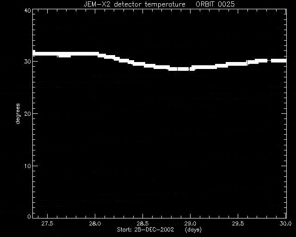The image size is (296, 237).
Task: Click the y-axis tick label 0
Action: coord(29,216)
